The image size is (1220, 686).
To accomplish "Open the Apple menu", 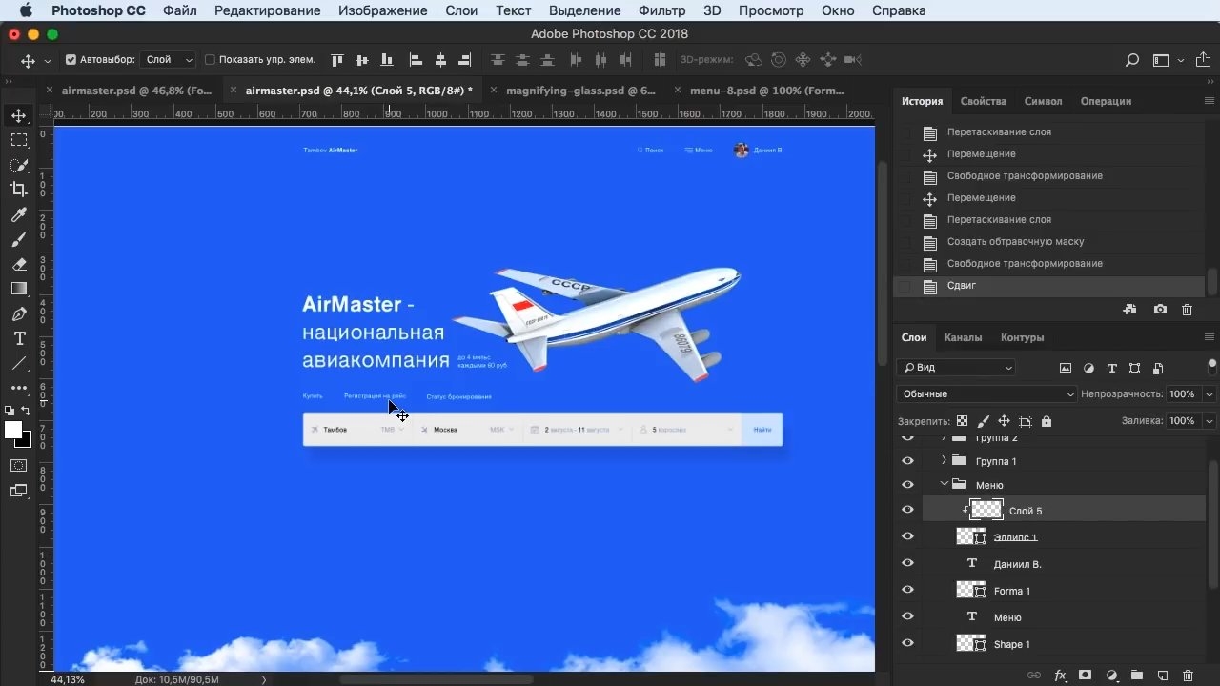I will [26, 10].
